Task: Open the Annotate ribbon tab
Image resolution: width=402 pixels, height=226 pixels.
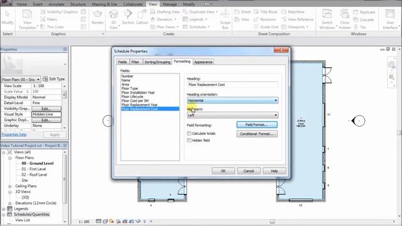Action: (x=56, y=4)
